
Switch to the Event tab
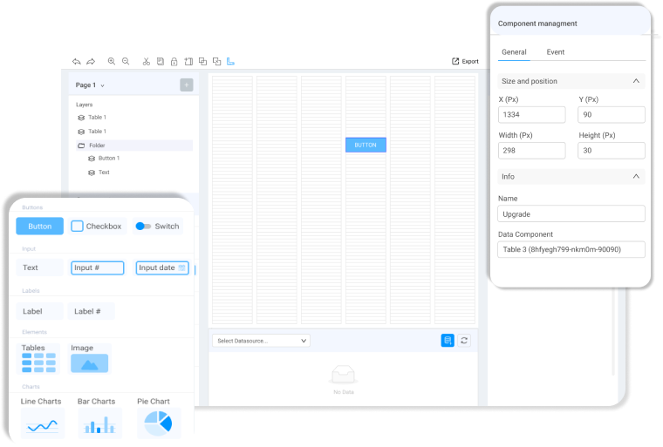555,52
